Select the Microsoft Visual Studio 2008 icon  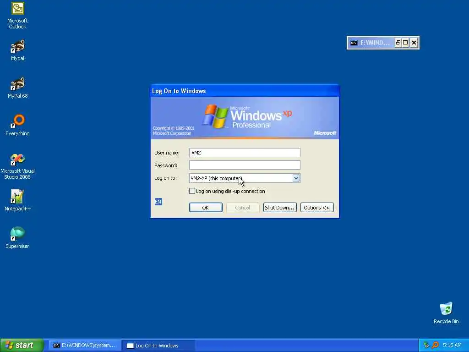pos(18,166)
